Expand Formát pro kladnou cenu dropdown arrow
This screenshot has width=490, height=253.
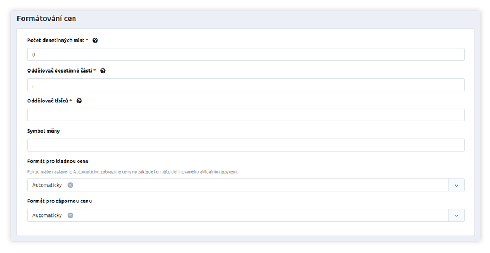[456, 185]
